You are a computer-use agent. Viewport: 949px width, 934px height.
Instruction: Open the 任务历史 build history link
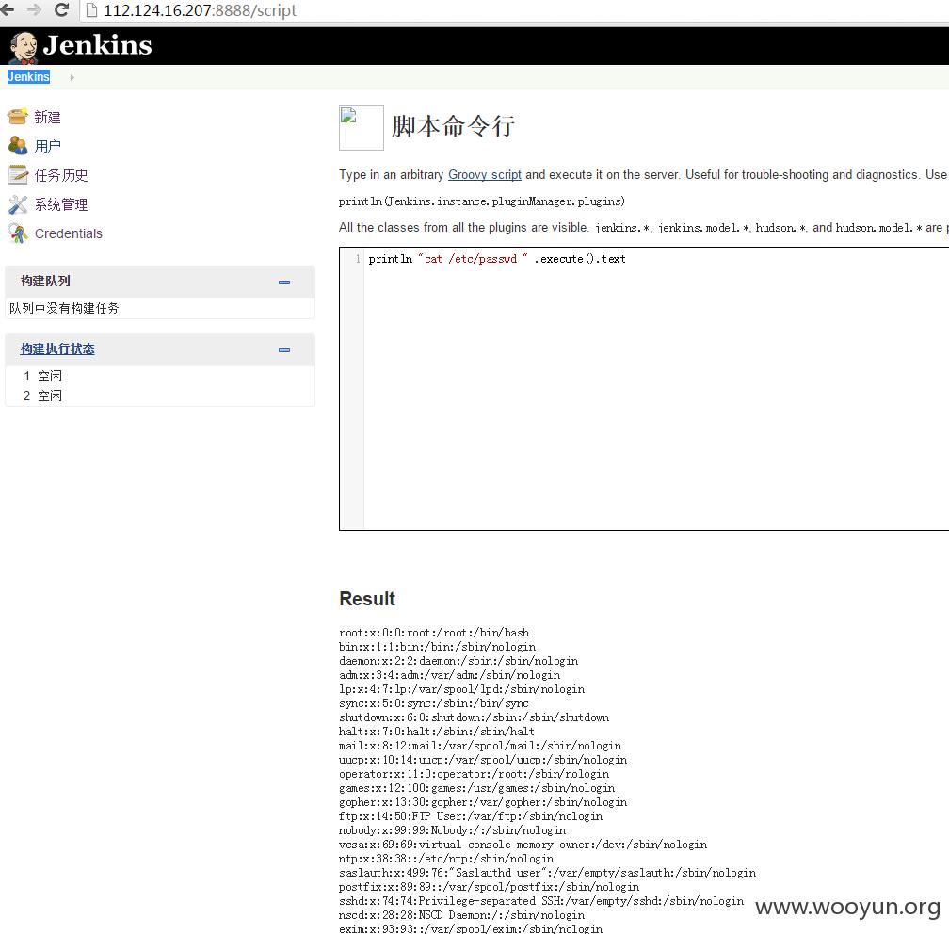pyautogui.click(x=61, y=175)
